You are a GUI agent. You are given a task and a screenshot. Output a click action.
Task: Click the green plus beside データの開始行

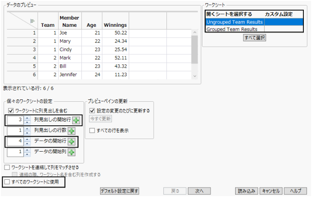71,142
